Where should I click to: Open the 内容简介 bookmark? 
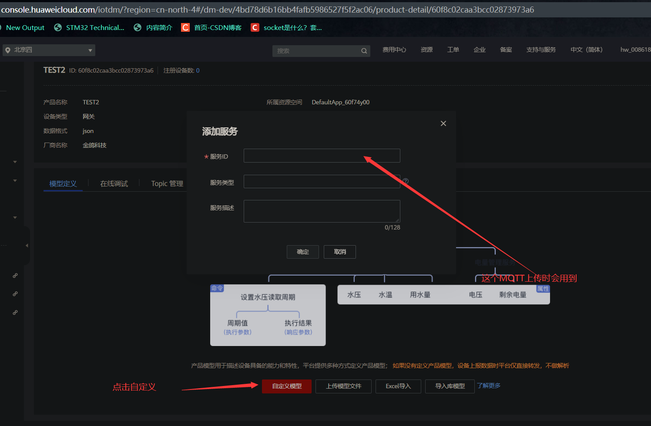tap(153, 27)
